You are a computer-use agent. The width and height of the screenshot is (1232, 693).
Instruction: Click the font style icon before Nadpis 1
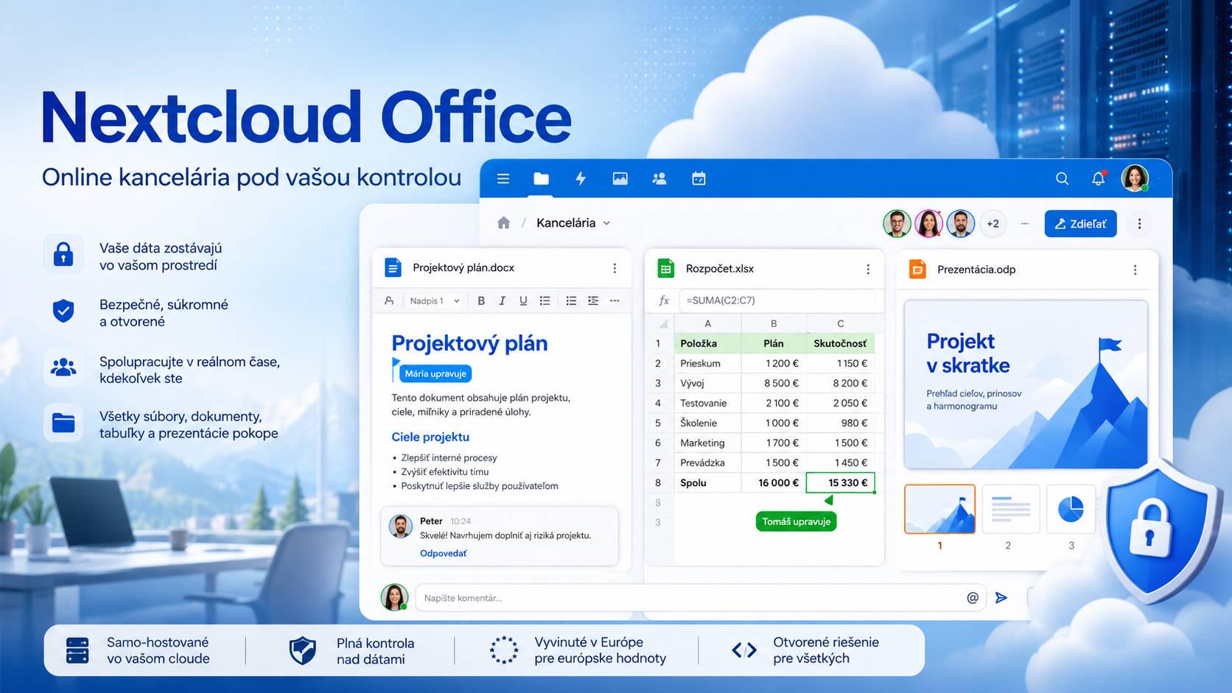click(389, 300)
